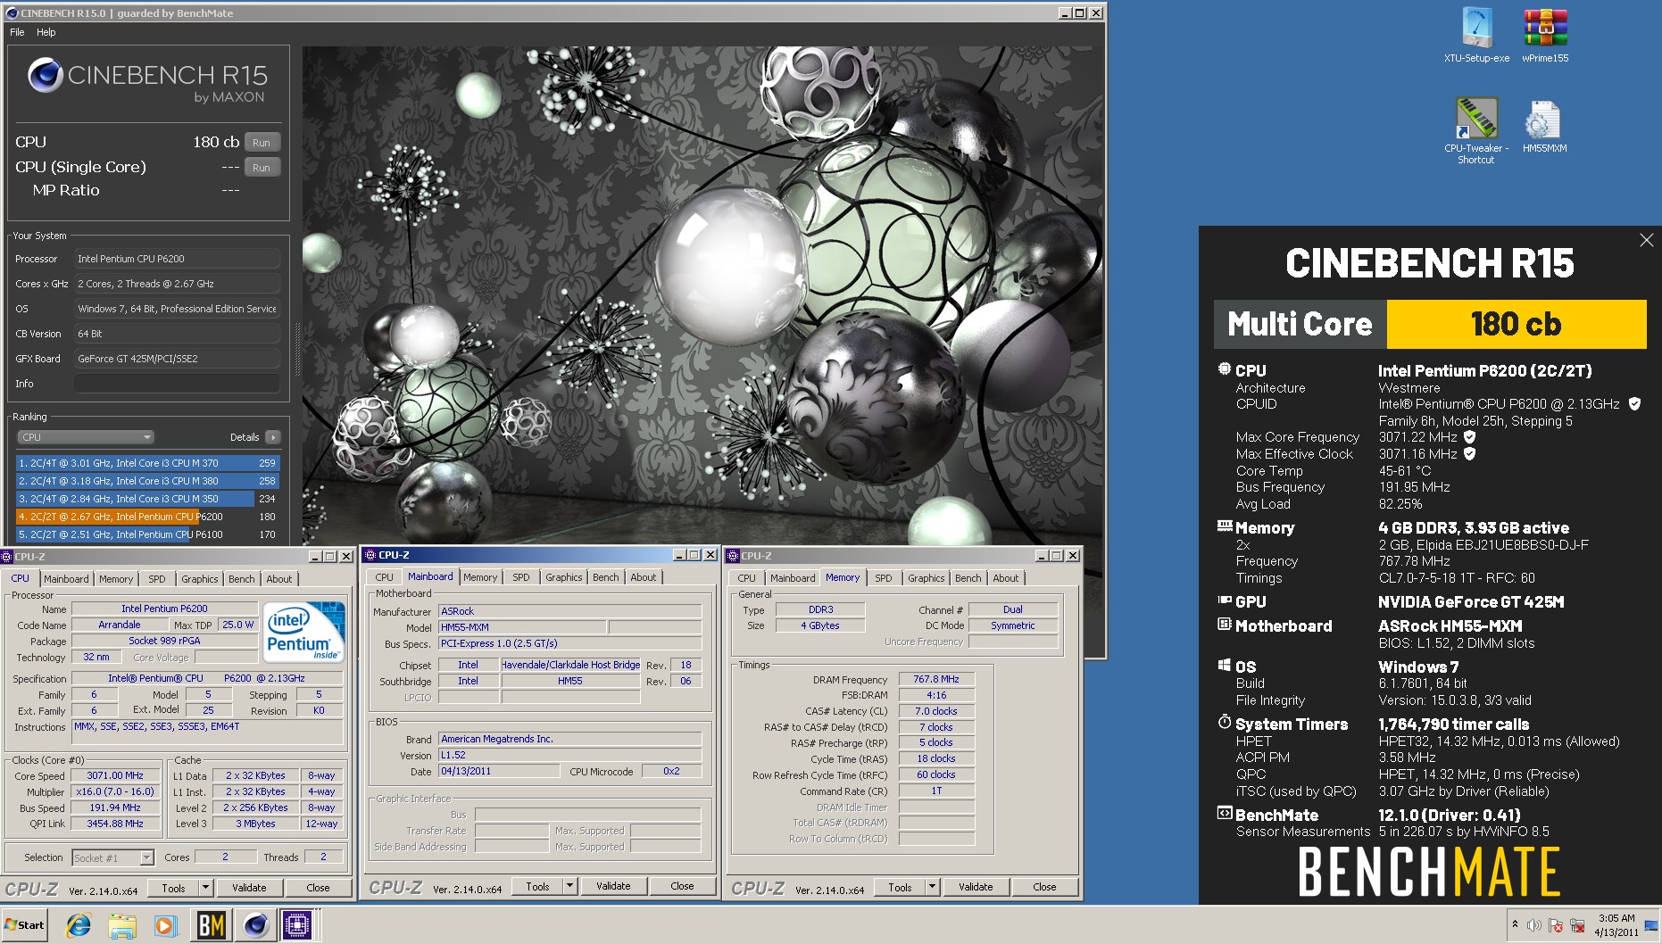Open Mainboard tab in left CPU-Z window
This screenshot has width=1662, height=944.
pos(66,579)
